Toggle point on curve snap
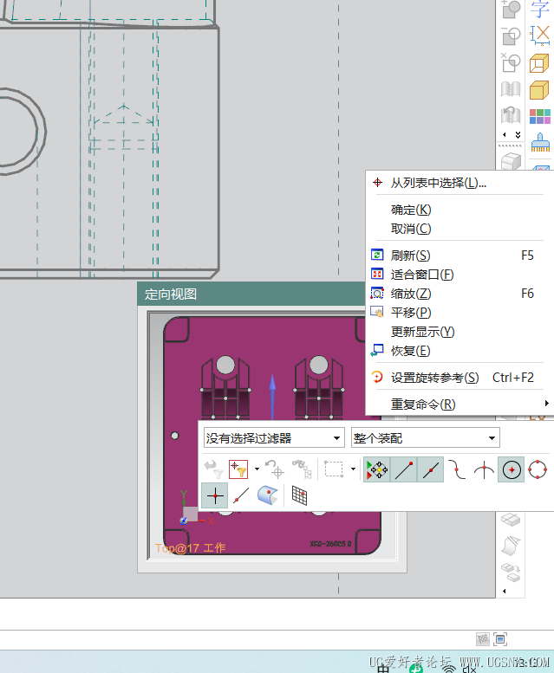554x673 pixels. coord(241,495)
